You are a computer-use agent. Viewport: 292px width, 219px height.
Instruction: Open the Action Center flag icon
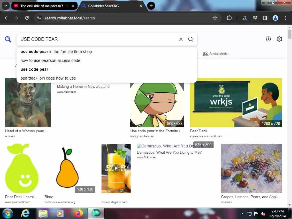tap(256, 213)
